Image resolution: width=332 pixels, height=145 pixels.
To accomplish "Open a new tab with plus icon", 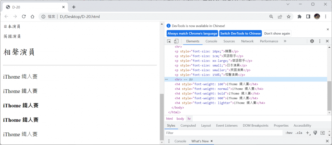I will click(x=74, y=7).
